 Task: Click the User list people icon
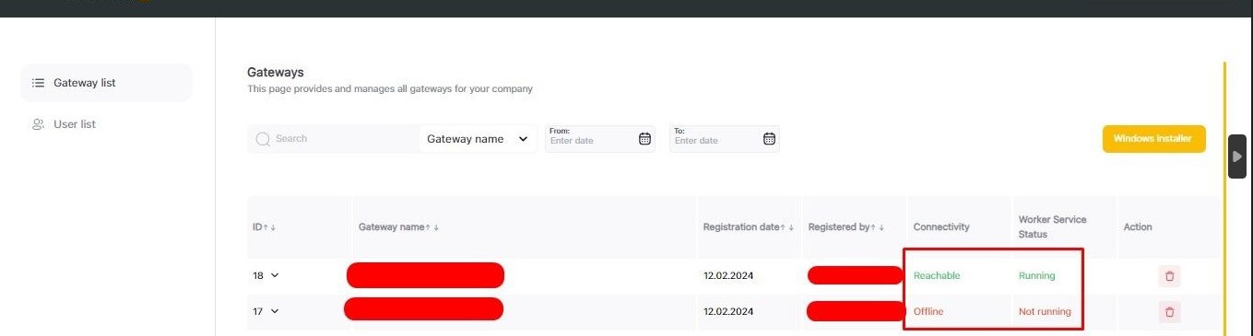click(38, 124)
